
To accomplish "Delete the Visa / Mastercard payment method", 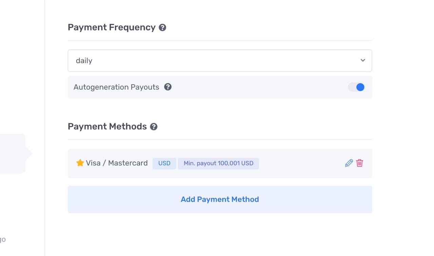I will tap(360, 163).
